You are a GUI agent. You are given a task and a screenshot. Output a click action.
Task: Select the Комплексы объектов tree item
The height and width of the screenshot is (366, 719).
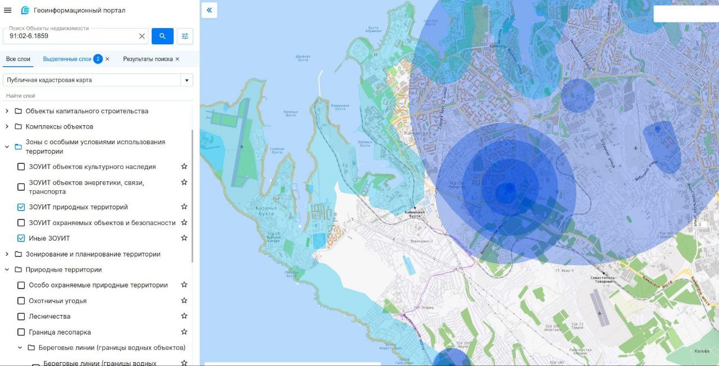(59, 127)
